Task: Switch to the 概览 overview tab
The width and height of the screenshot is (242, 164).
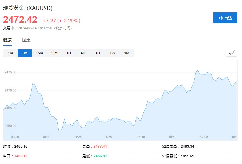Action: 7,40
